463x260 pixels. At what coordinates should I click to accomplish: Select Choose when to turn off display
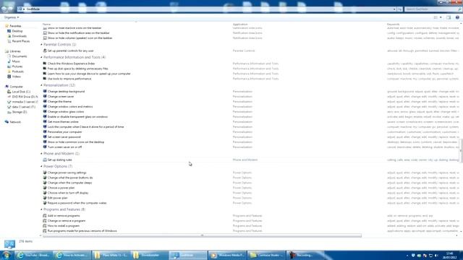[68, 193]
